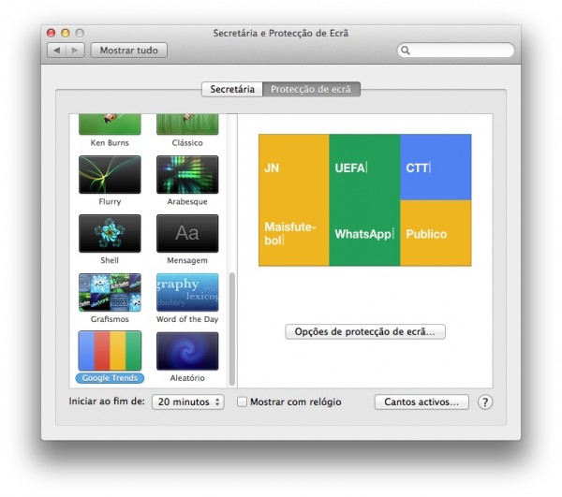562x497 pixels.
Task: Select the Word of the Day saver
Action: point(187,292)
